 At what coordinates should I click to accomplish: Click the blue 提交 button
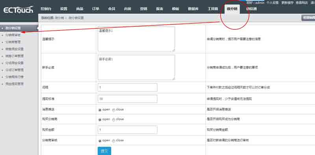tap(104, 151)
